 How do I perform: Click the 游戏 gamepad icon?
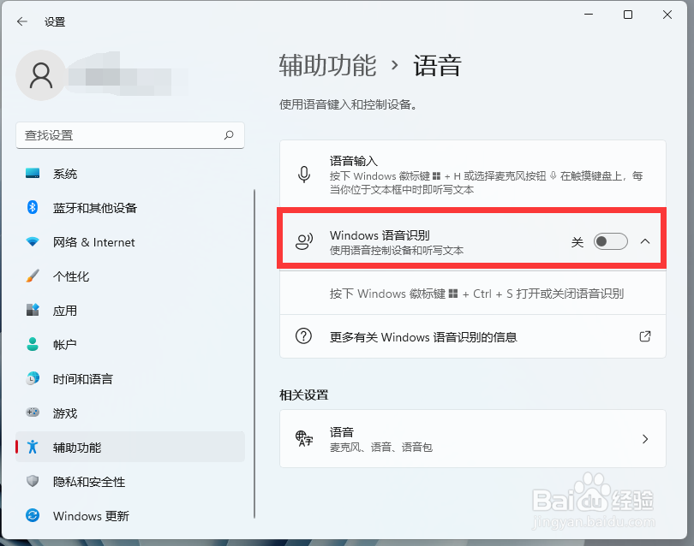[33, 412]
